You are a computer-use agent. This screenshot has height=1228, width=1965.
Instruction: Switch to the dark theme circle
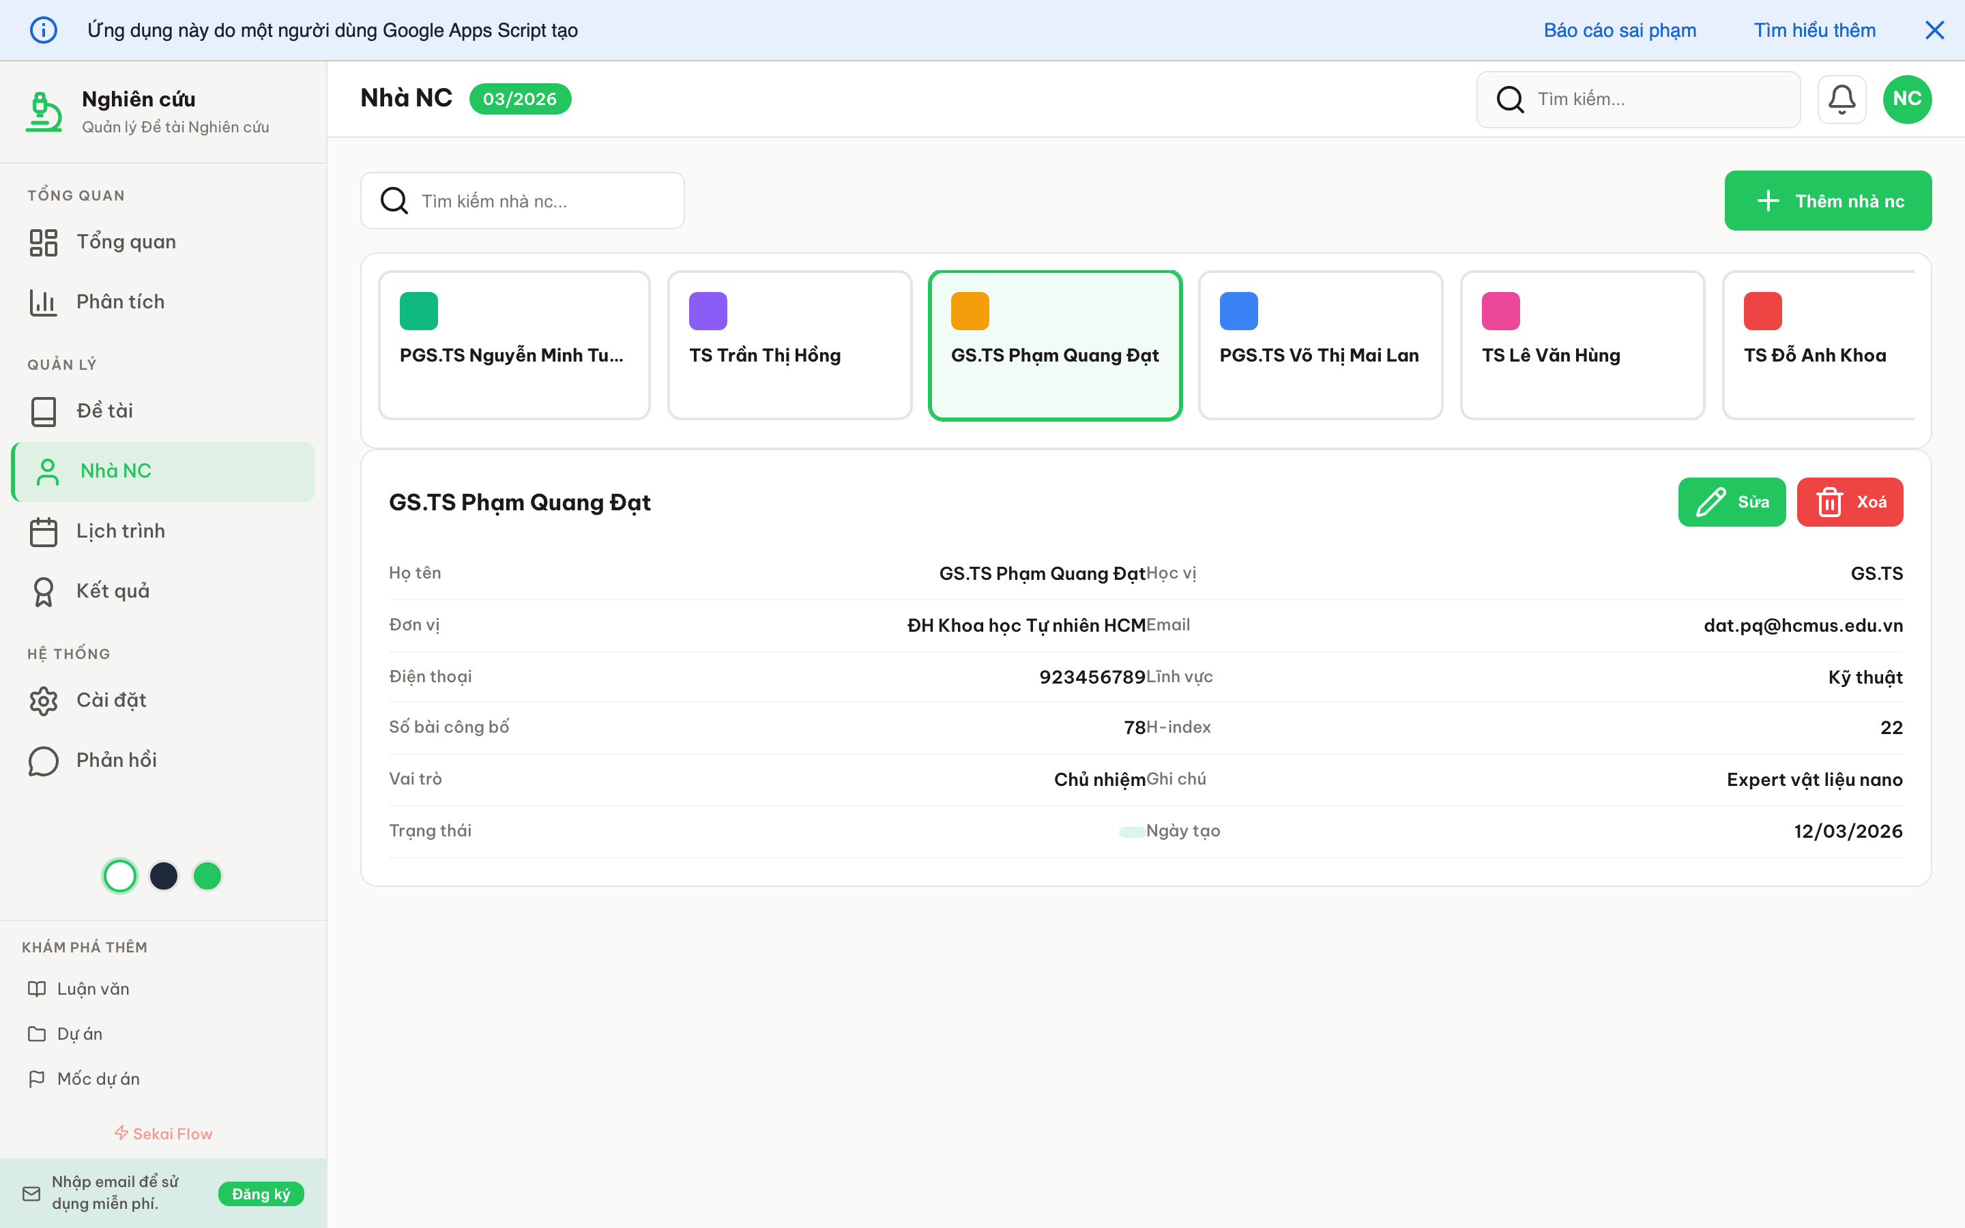coord(163,875)
